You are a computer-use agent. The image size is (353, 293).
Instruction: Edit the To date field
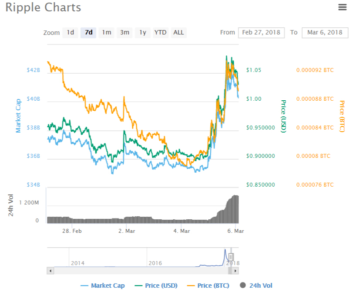pyautogui.click(x=325, y=33)
